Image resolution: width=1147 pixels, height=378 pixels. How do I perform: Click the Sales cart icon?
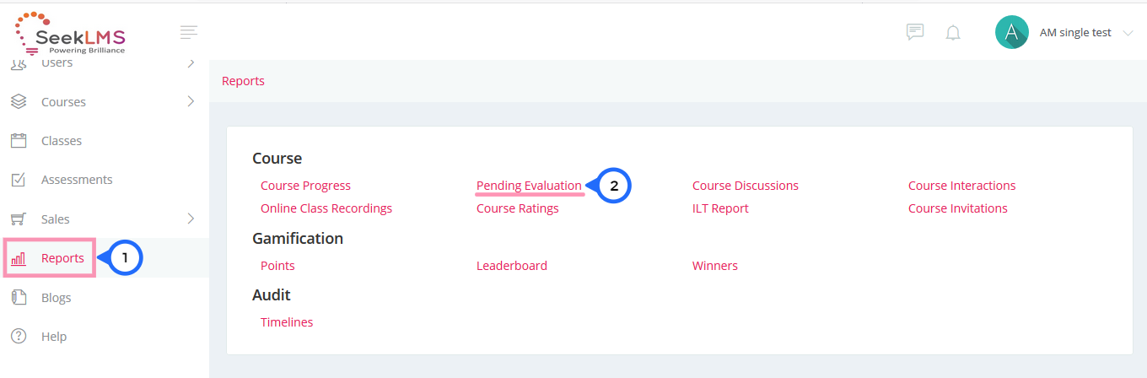click(19, 219)
